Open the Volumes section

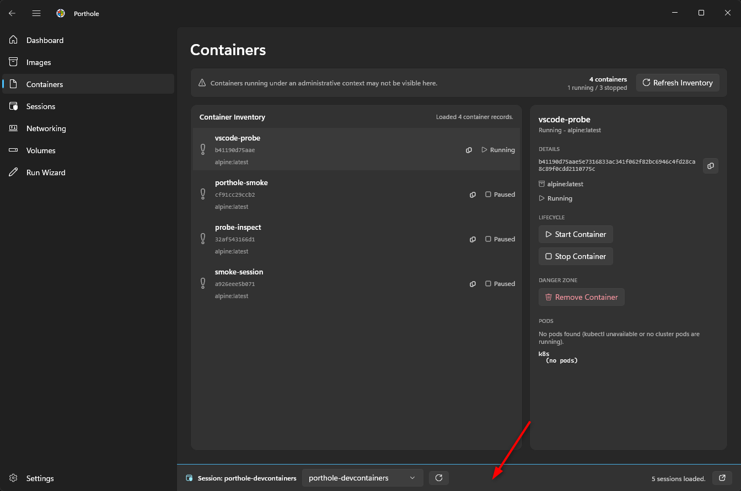click(88, 150)
